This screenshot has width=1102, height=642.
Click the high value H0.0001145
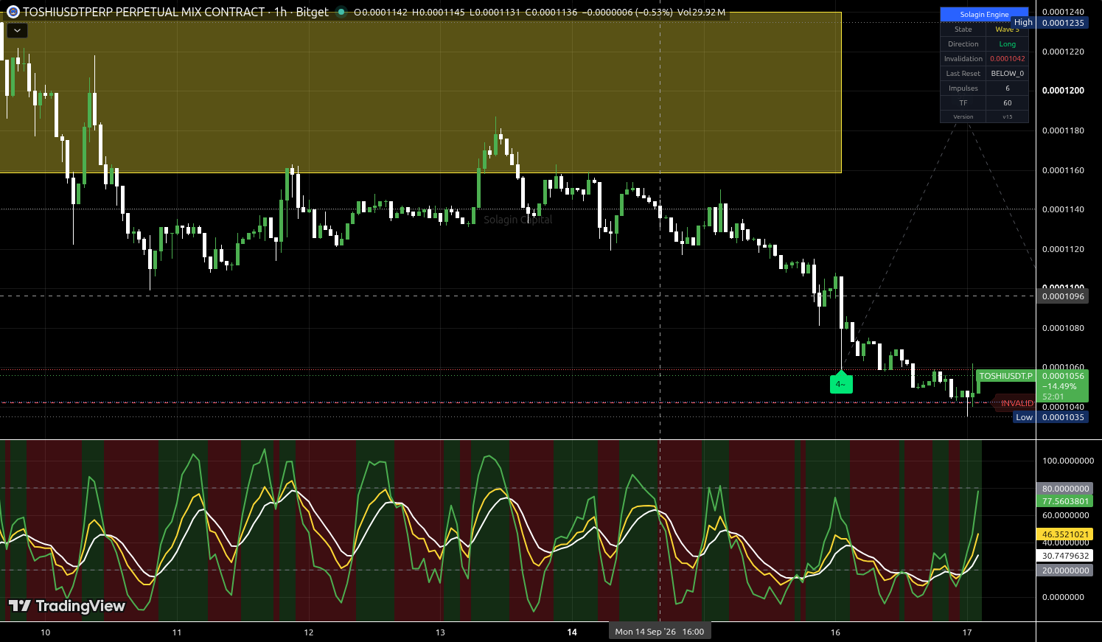(x=439, y=13)
